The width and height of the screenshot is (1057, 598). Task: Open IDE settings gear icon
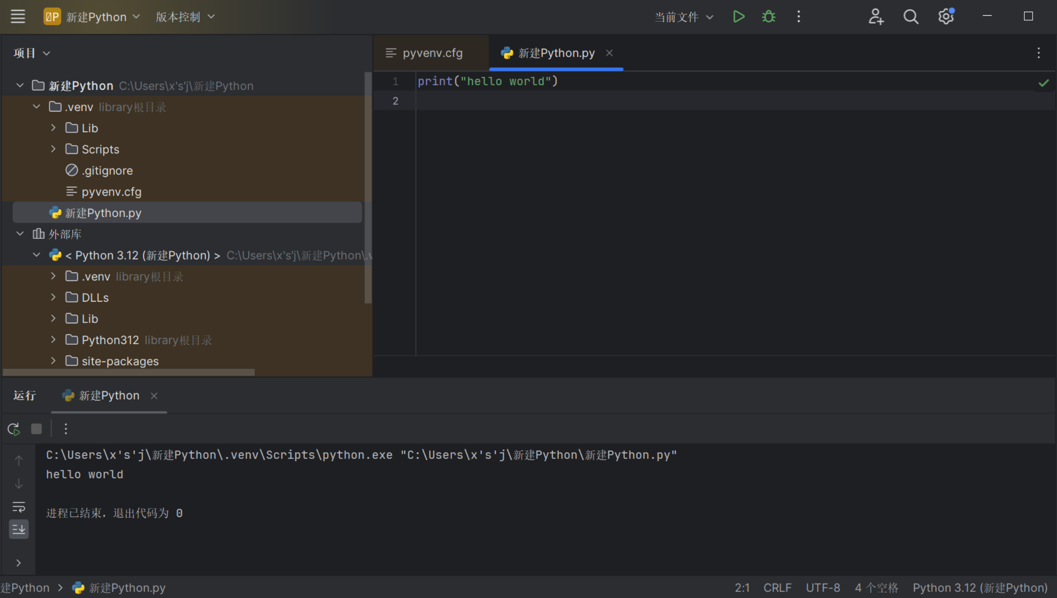point(945,17)
